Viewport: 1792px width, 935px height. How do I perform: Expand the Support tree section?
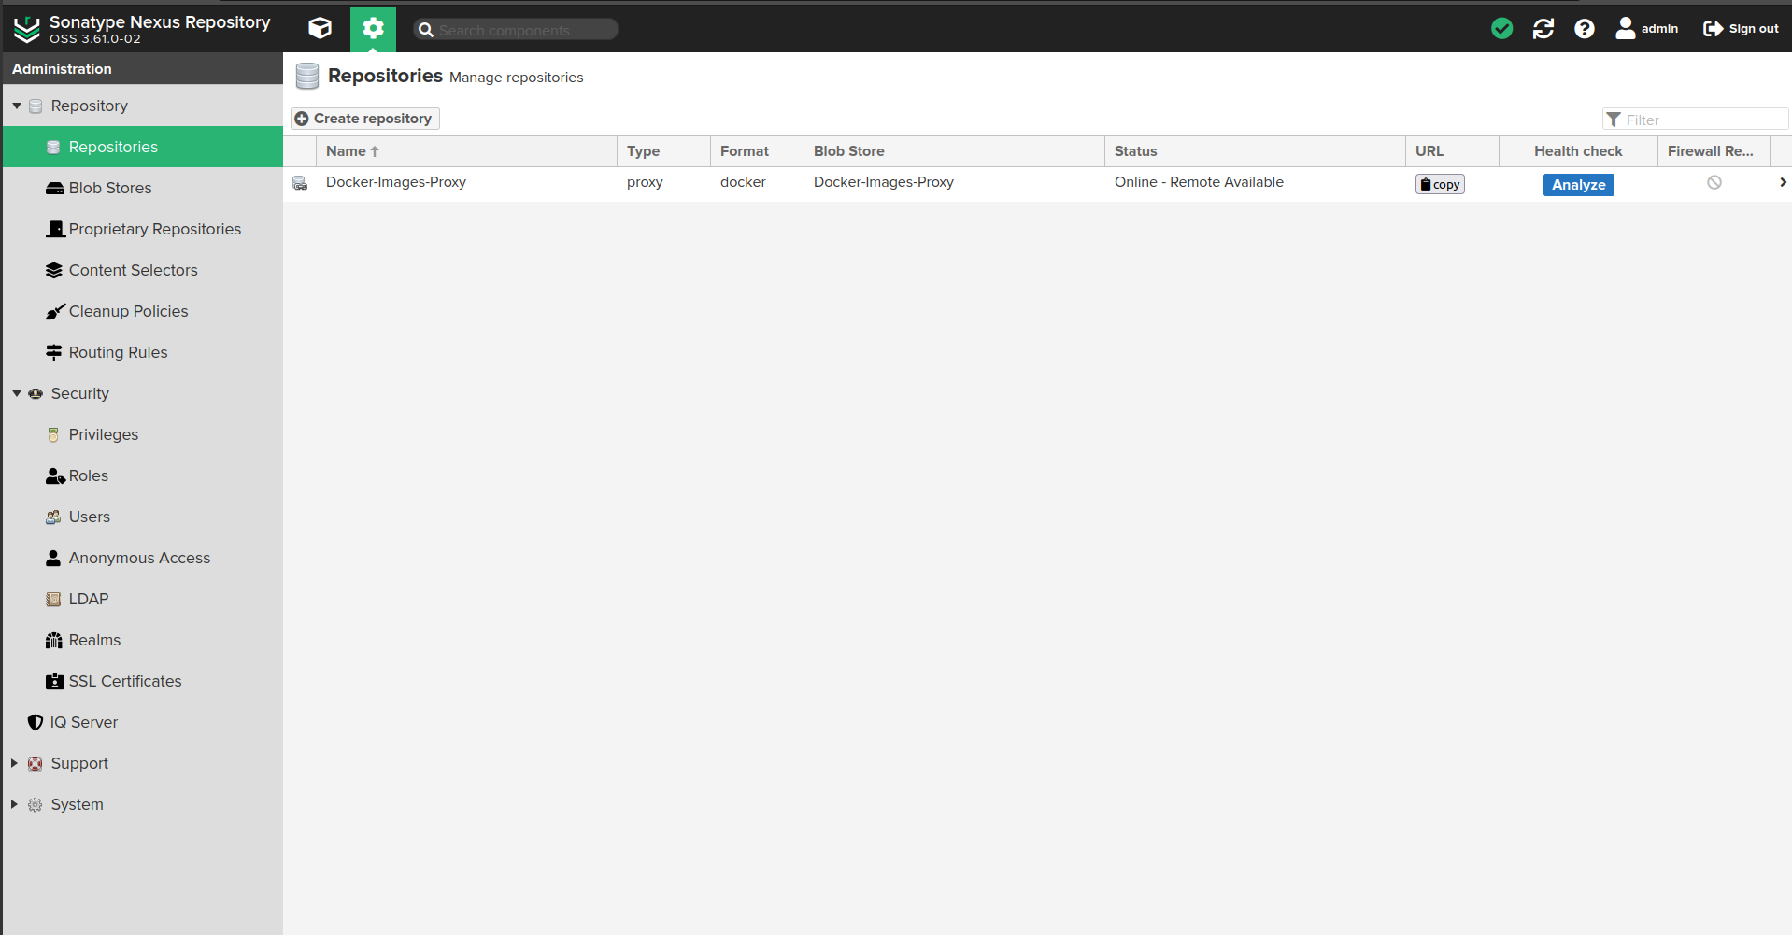(x=14, y=763)
